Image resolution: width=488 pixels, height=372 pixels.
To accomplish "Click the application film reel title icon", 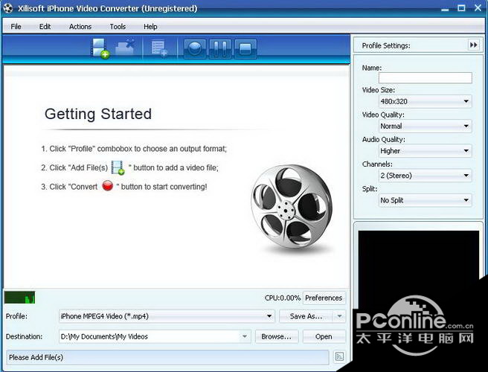I will (7, 7).
